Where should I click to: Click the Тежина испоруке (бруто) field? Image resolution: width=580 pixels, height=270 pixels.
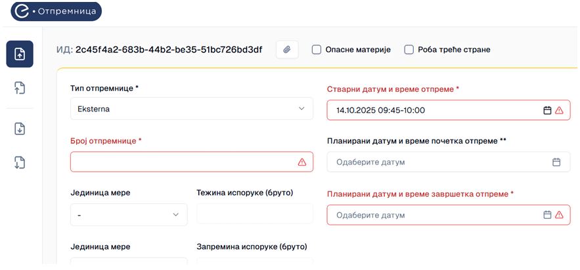(x=254, y=214)
